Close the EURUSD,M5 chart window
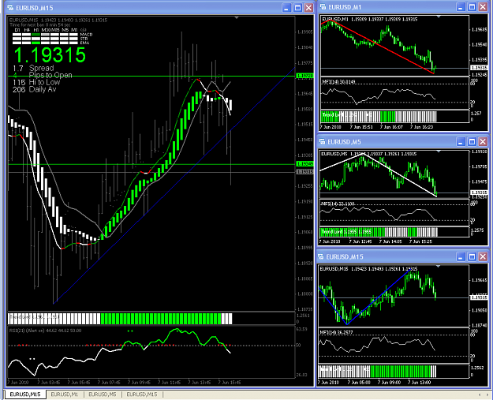 484,142
